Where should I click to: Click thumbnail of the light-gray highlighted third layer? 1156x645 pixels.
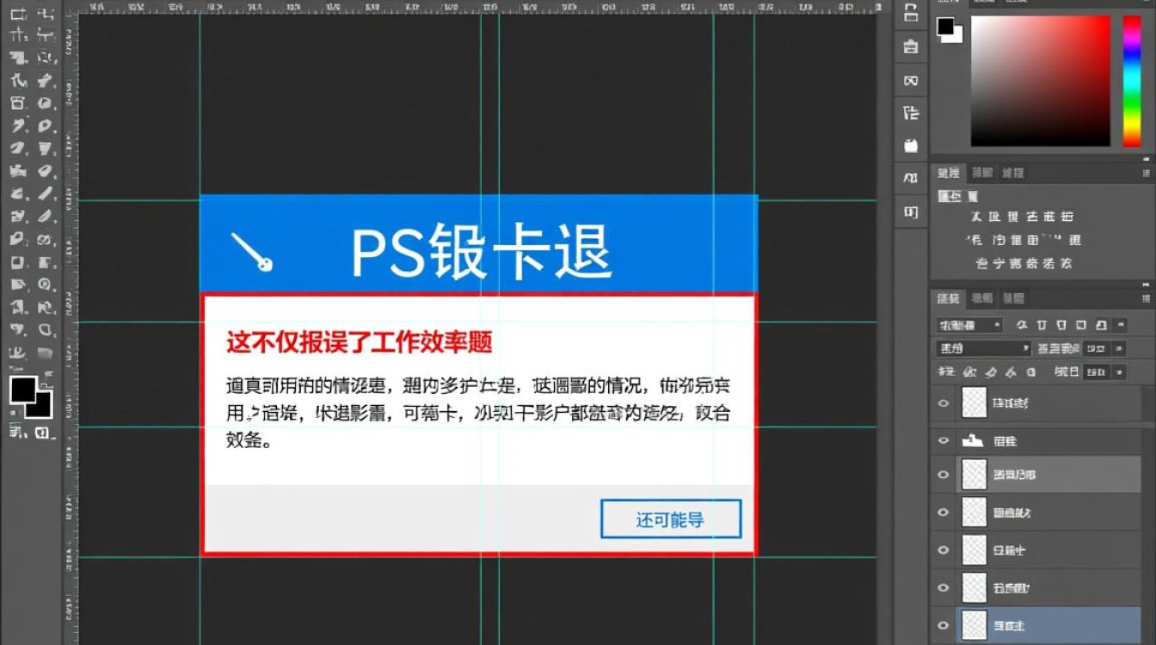(x=974, y=475)
